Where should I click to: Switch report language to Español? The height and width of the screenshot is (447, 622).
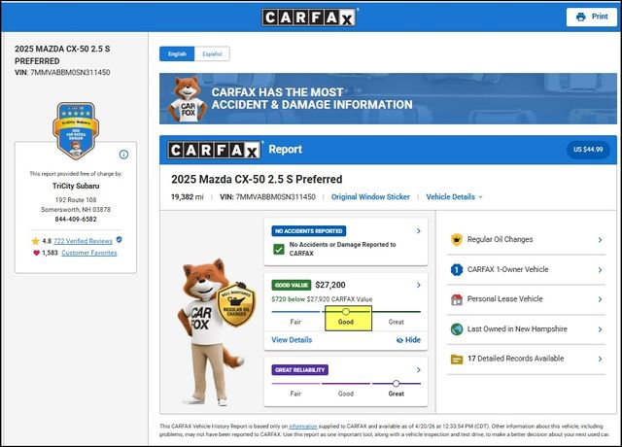pos(212,54)
